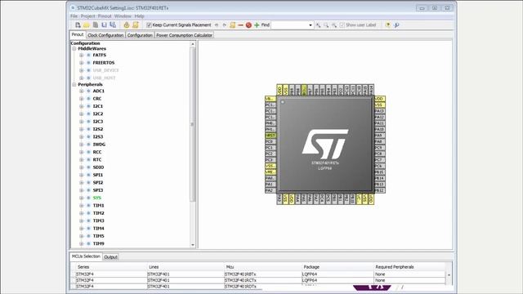Click the Generate Code gear icon
The image size is (523, 294).
[x=127, y=25]
